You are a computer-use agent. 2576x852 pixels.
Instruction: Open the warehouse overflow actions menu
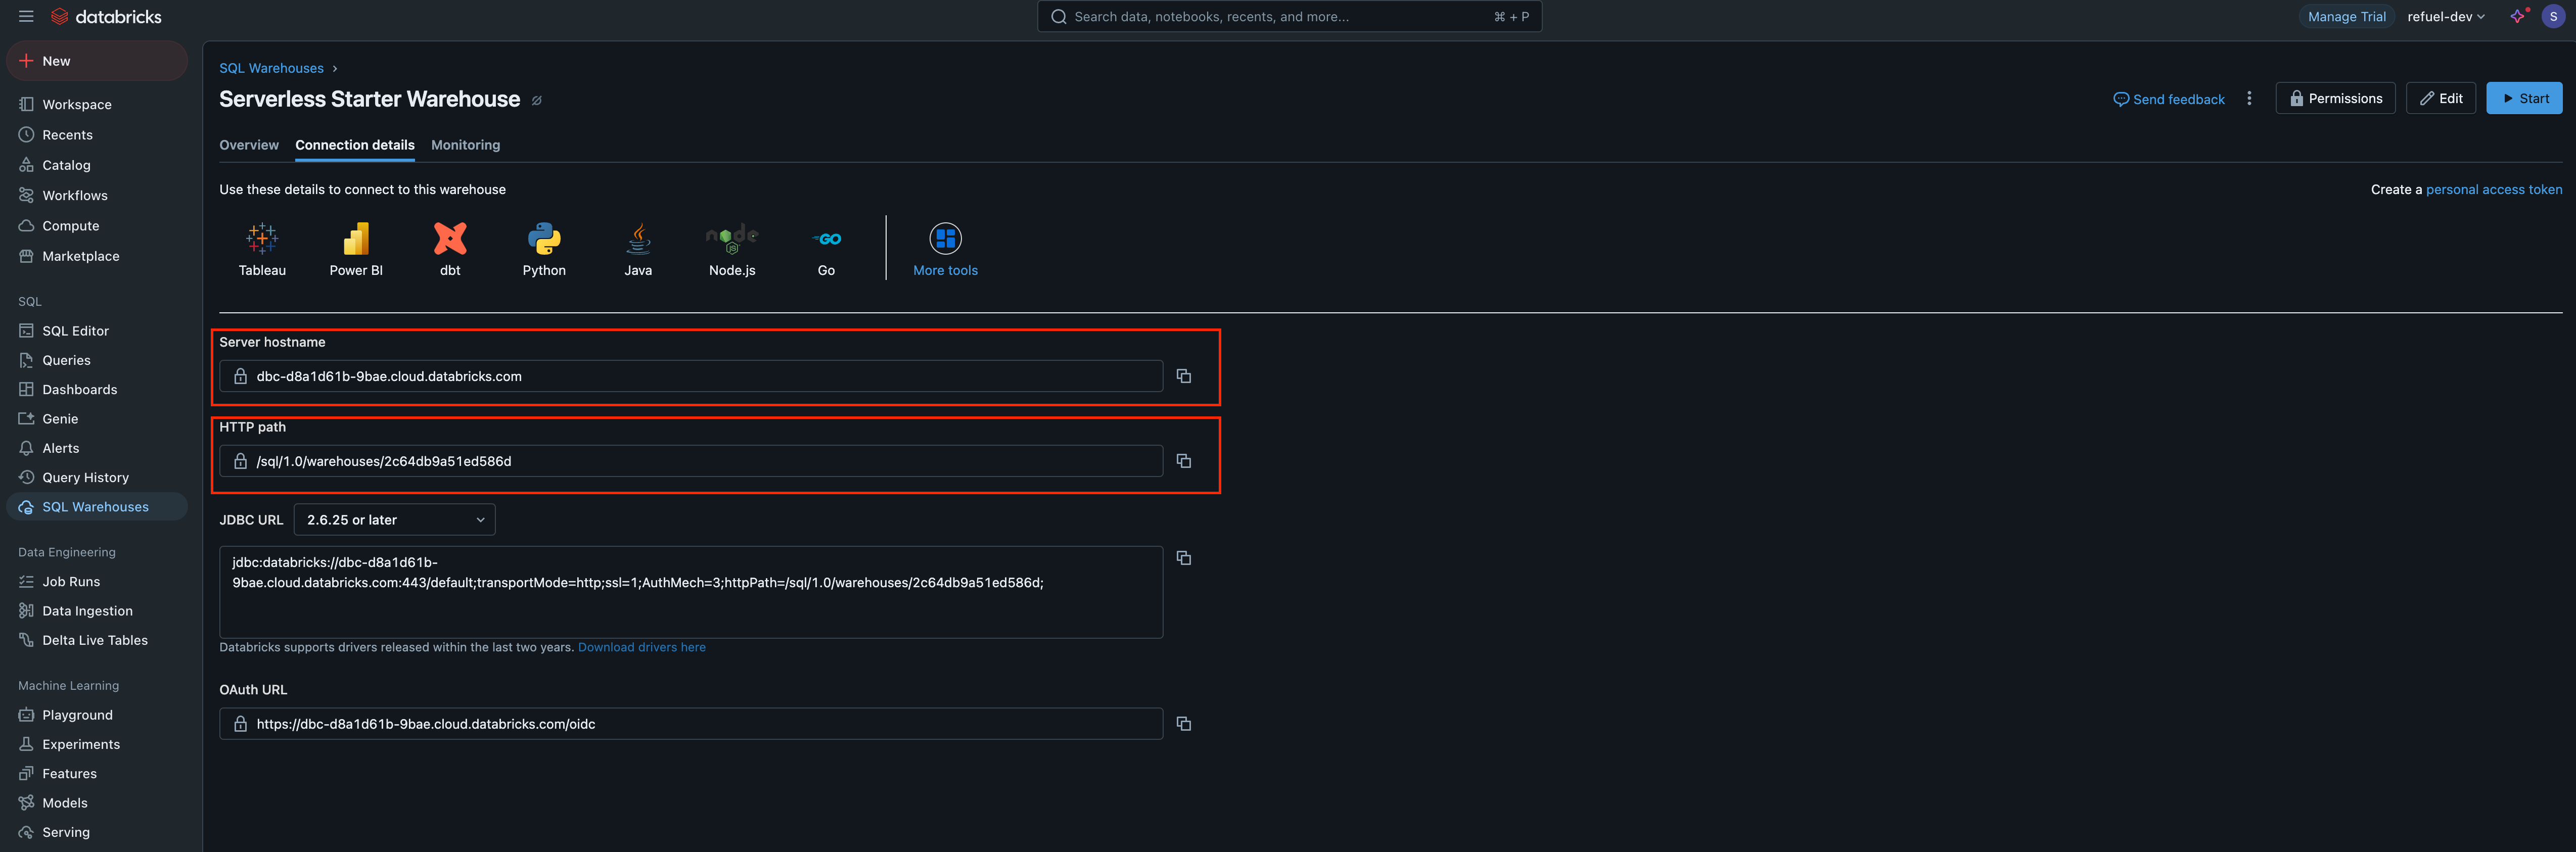tap(2249, 98)
